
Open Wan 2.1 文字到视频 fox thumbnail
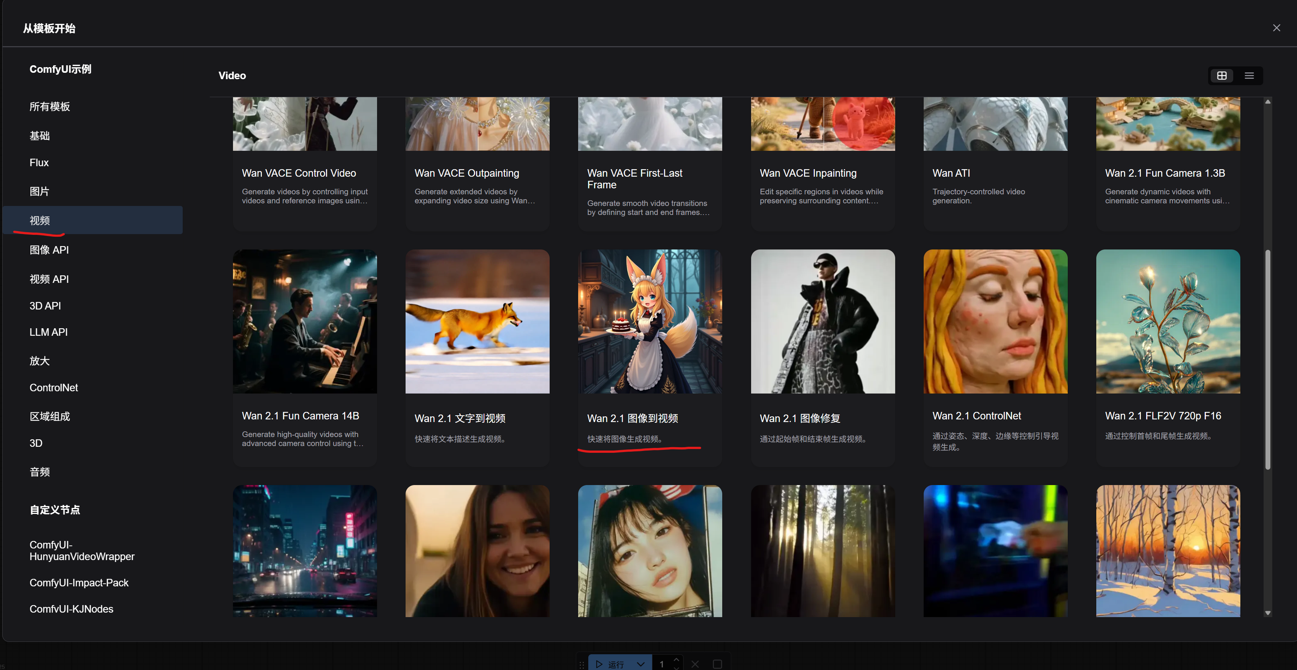point(477,321)
